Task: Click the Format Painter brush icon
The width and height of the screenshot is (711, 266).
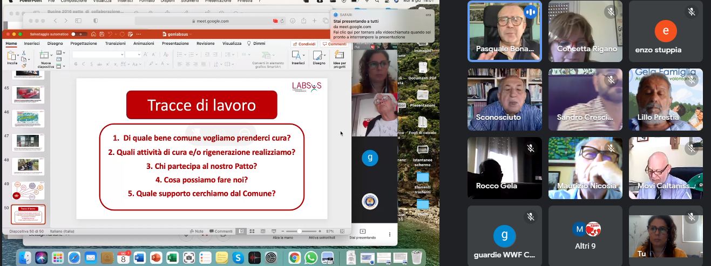Action: pos(24,66)
